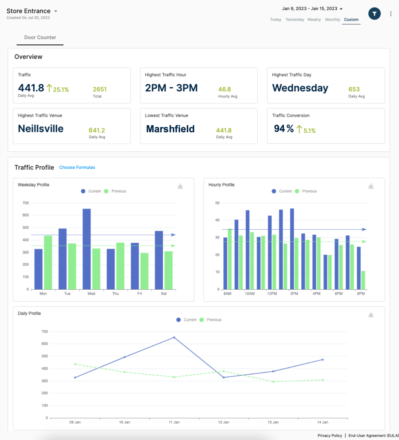The image size is (399, 440).
Task: Select the Custom range tab
Action: 351,20
